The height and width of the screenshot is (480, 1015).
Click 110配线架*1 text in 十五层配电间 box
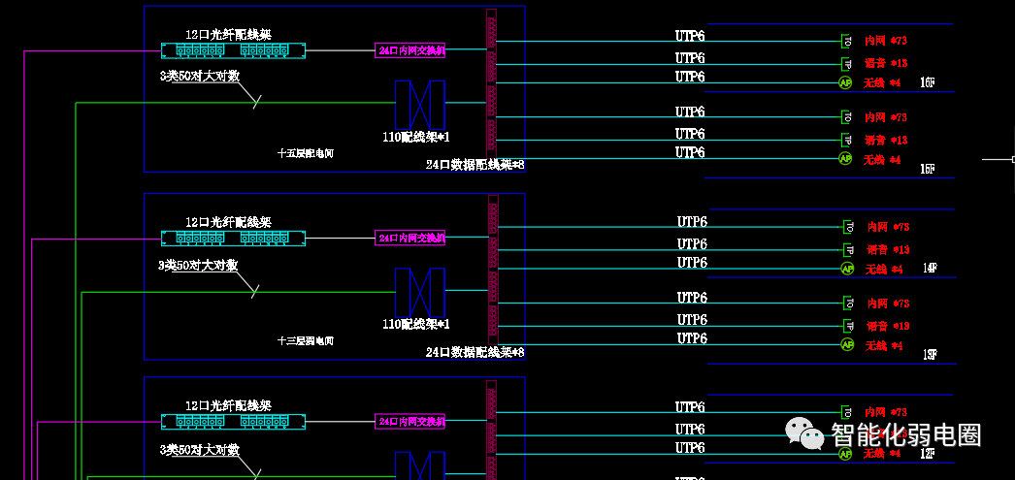[416, 137]
